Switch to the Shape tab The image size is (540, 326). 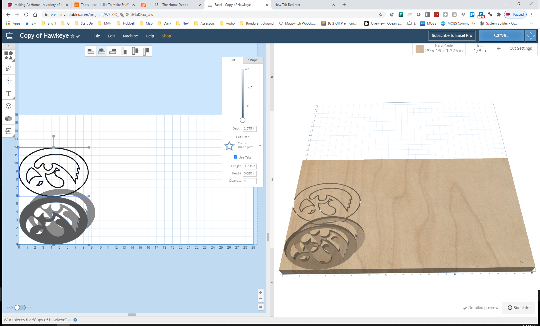tap(252, 60)
